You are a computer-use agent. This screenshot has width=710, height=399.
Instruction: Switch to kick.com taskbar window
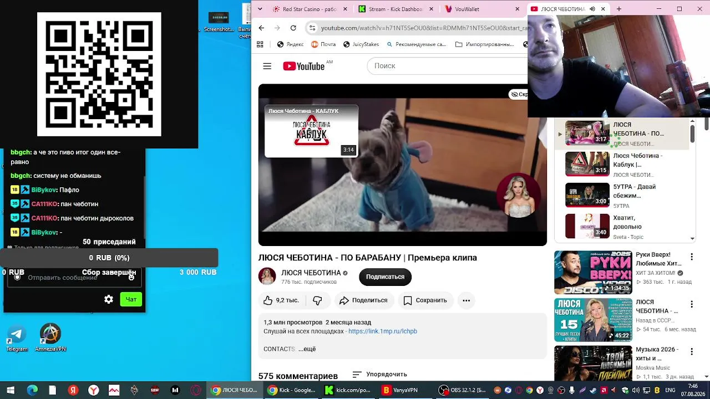[348, 390]
